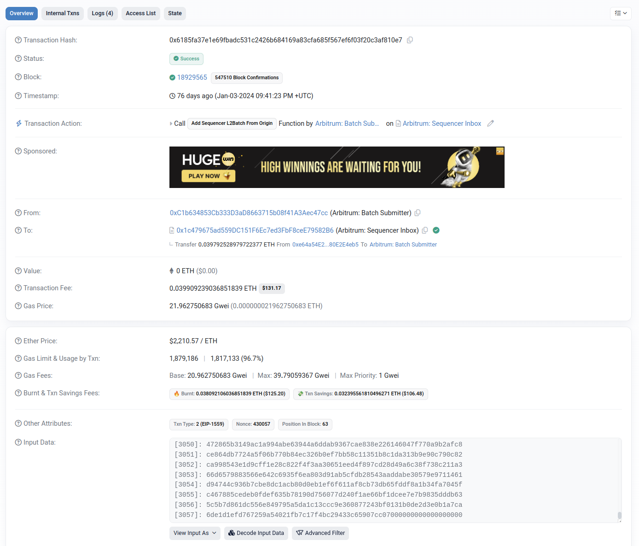Open the View Input As dropdown

(x=195, y=533)
